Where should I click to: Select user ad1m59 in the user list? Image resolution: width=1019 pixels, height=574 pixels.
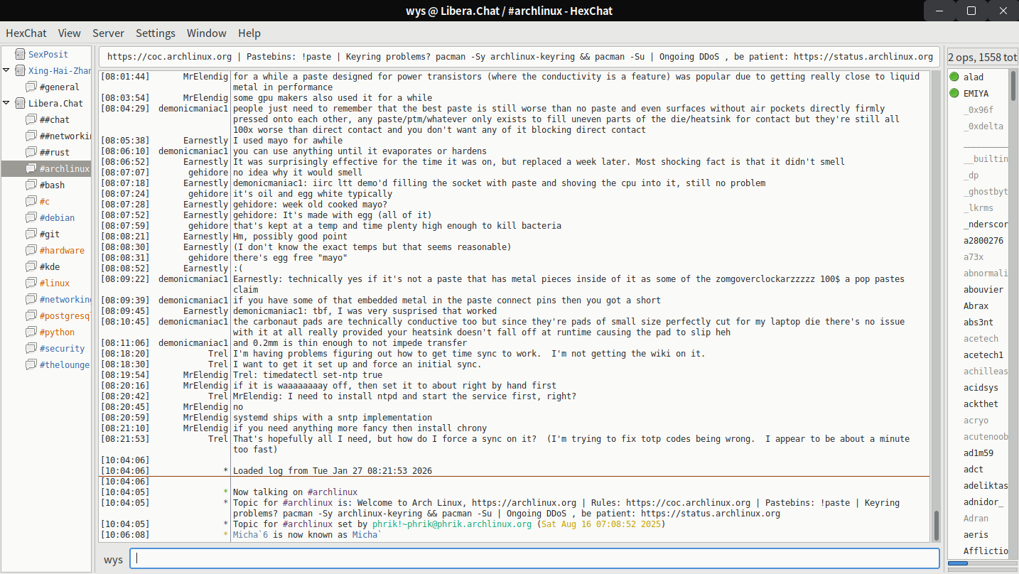point(978,453)
